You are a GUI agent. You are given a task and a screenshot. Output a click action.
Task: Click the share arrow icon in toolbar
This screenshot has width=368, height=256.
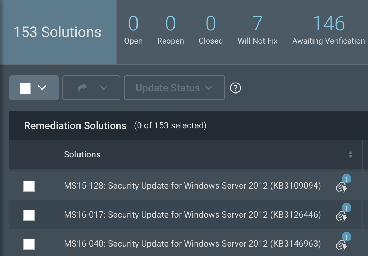[x=83, y=88]
